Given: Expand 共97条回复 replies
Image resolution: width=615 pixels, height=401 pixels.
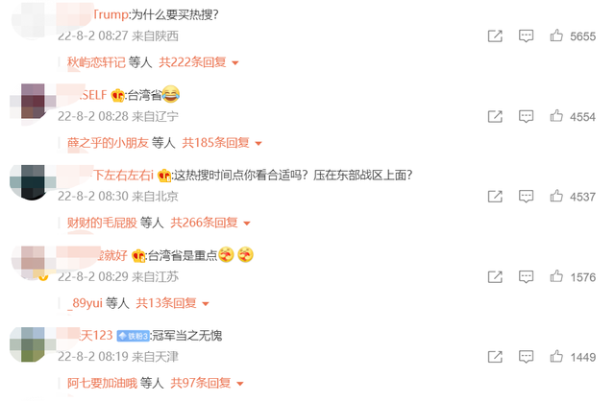Looking at the screenshot, I should pos(207,383).
